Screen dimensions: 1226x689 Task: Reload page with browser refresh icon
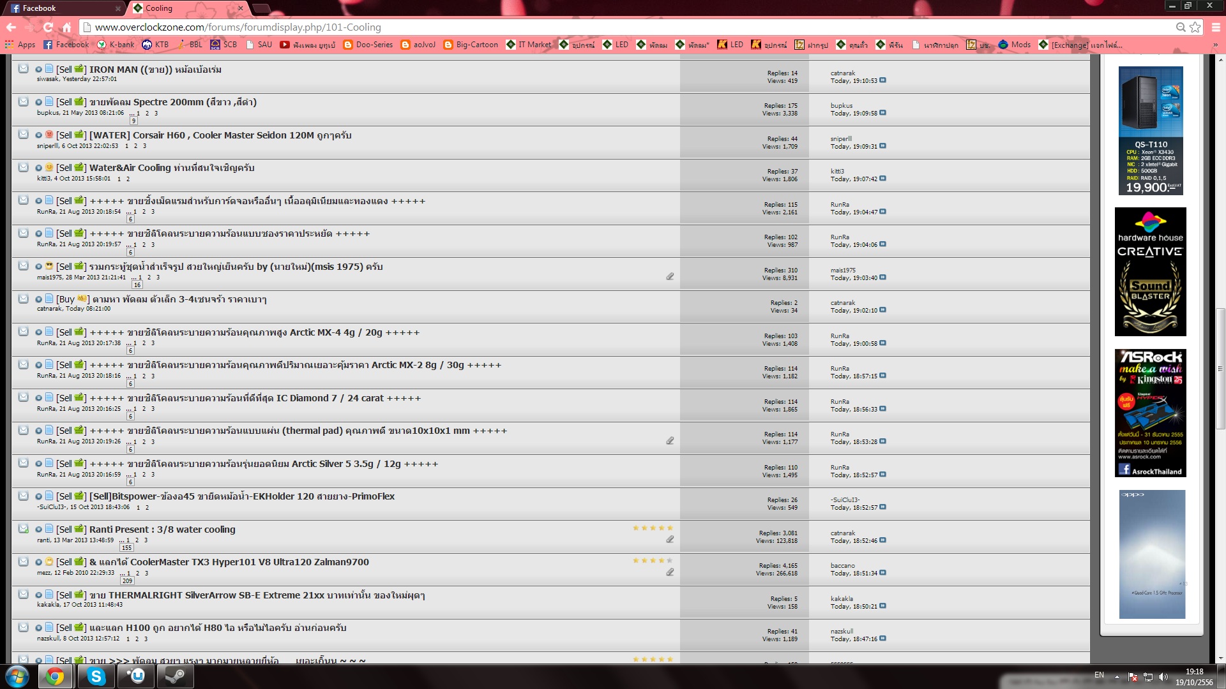click(x=48, y=27)
